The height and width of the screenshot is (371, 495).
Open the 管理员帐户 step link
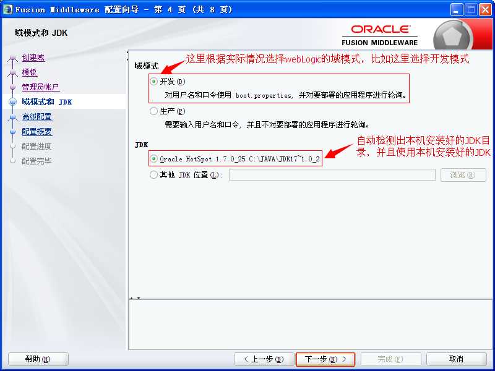(x=41, y=87)
